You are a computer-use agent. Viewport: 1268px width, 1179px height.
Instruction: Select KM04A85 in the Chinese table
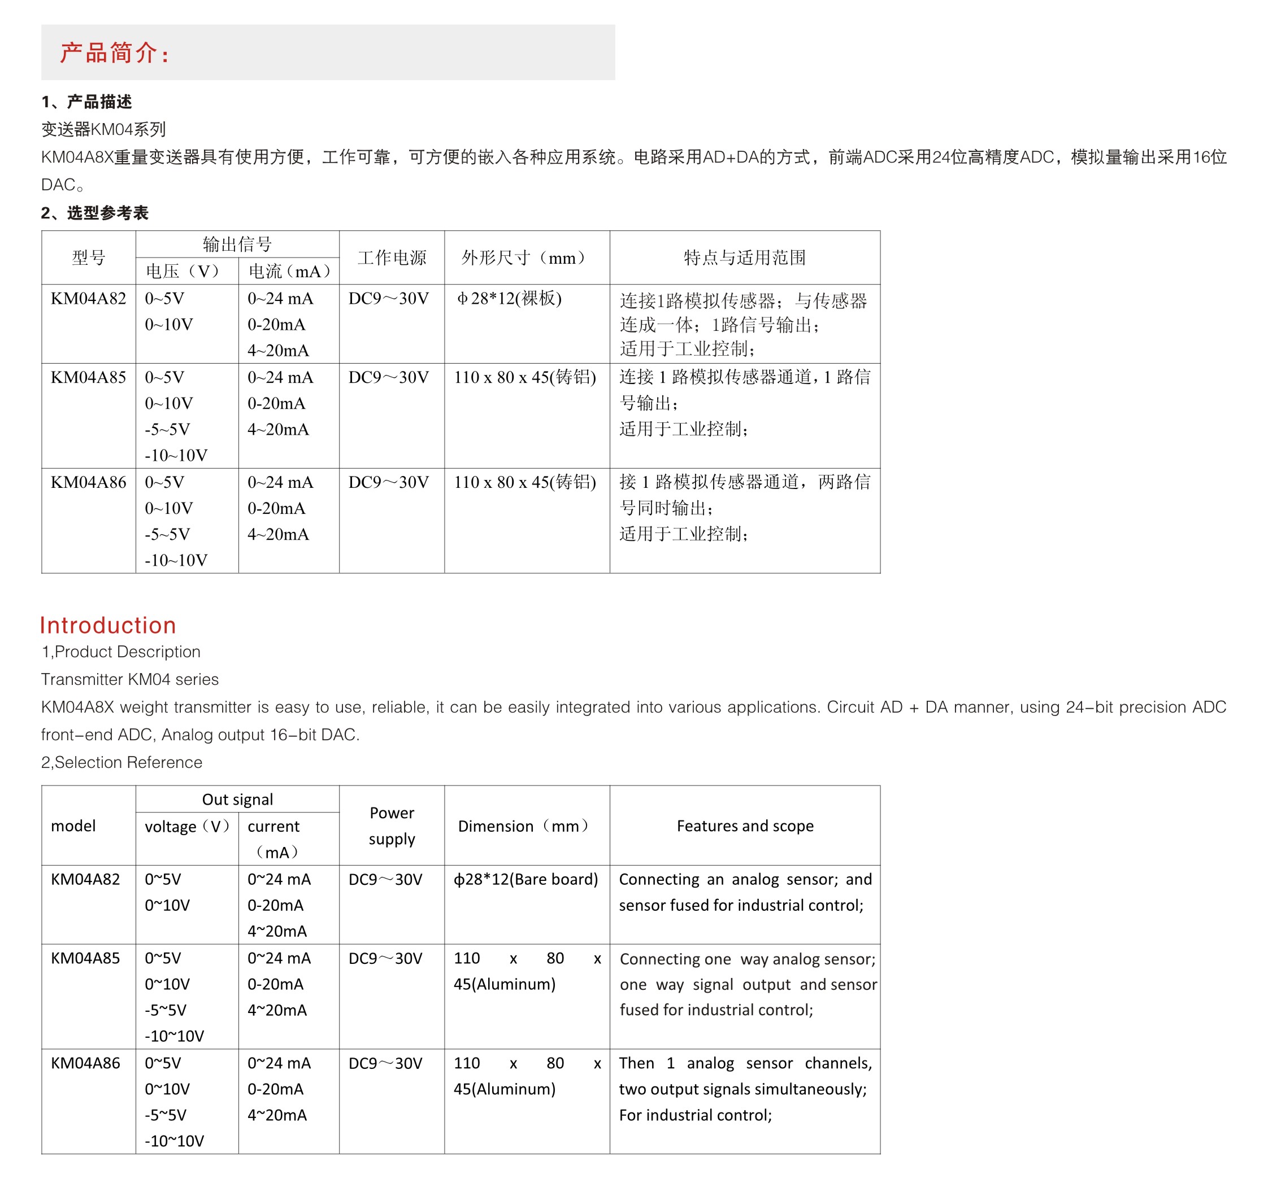(x=88, y=377)
